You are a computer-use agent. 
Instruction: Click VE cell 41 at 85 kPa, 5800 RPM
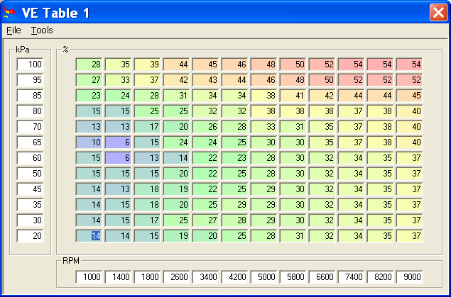click(x=293, y=96)
